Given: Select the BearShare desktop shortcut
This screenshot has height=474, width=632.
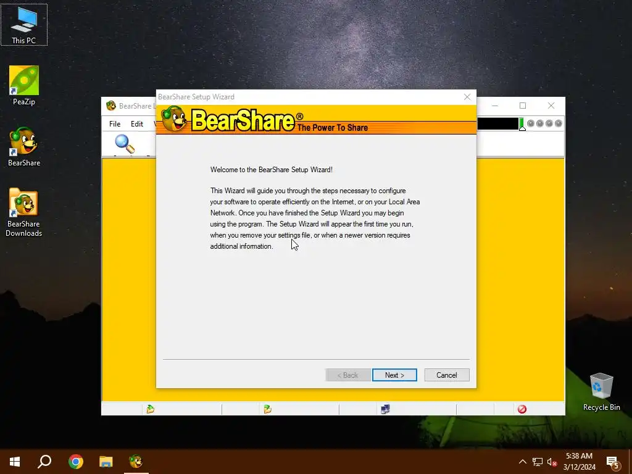Looking at the screenshot, I should (24, 147).
